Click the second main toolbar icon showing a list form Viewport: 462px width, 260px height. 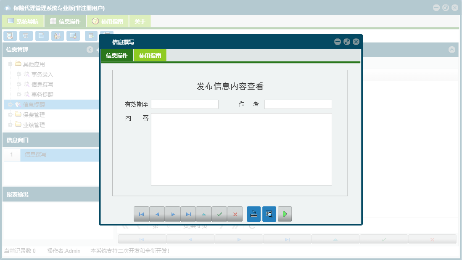[x=26, y=36]
